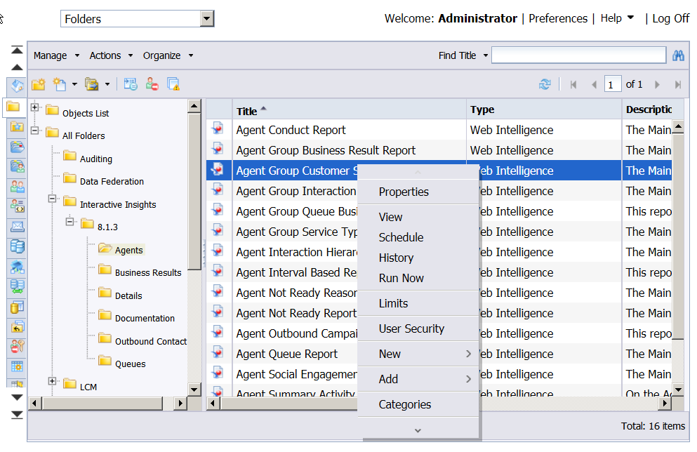Viewport: 697px width, 452px height.
Task: Click the report list vertical scrollbar thumb
Action: [678, 236]
